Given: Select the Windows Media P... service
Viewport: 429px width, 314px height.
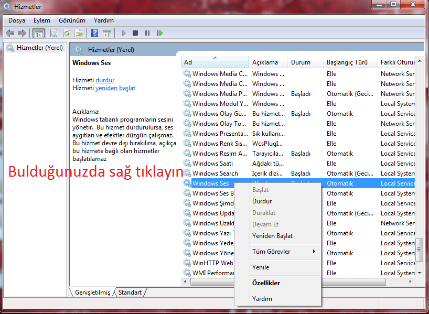Looking at the screenshot, I should [x=298, y=94].
